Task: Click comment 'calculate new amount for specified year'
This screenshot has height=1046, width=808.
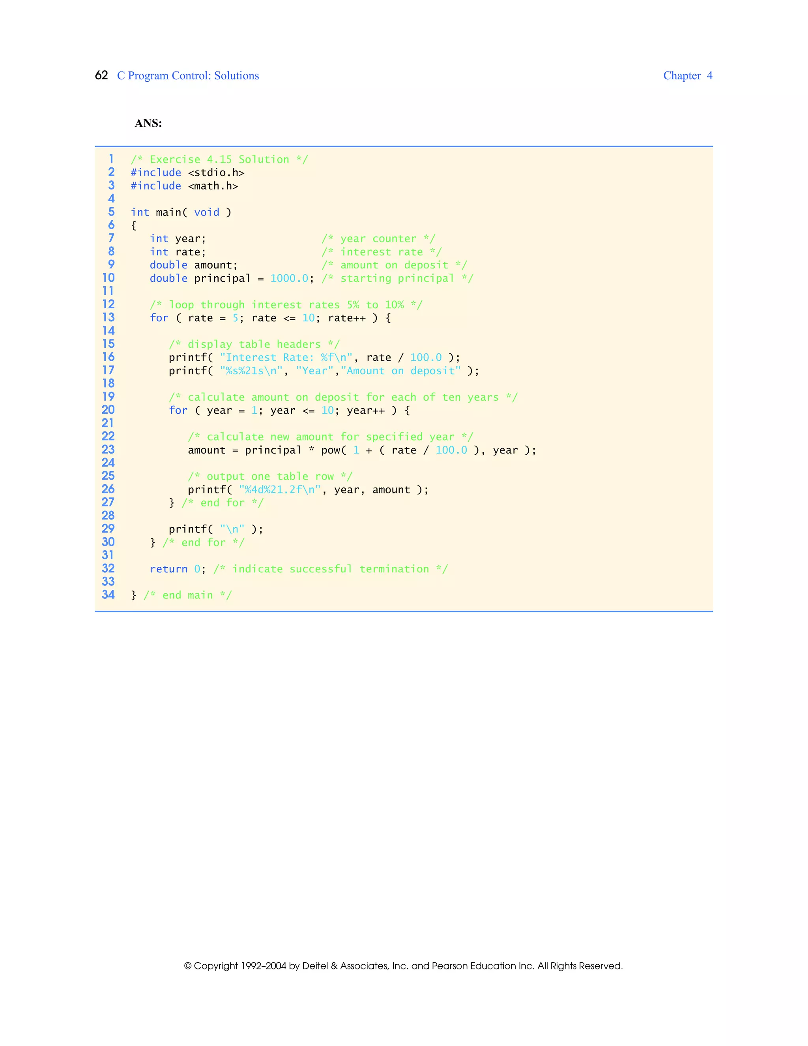Action: (x=330, y=437)
